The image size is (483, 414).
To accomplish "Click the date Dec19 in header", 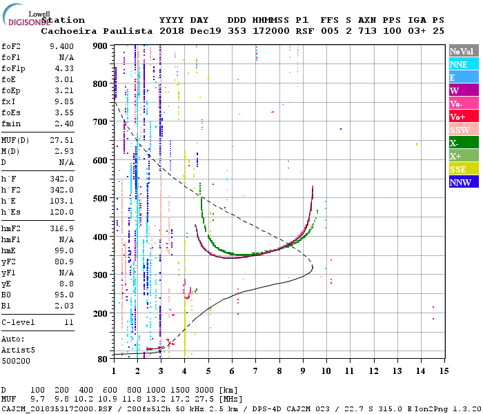I will 206,32.
